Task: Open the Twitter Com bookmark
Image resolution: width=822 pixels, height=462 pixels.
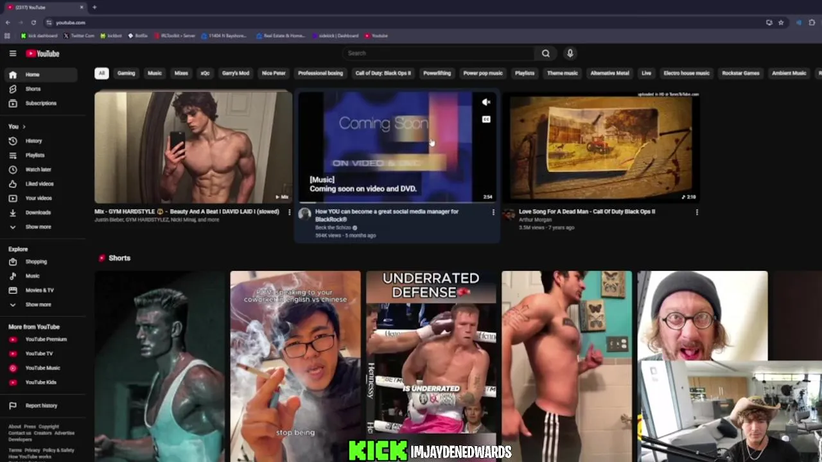Action: 79,36
